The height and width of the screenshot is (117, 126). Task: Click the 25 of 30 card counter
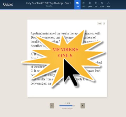click(x=67, y=103)
